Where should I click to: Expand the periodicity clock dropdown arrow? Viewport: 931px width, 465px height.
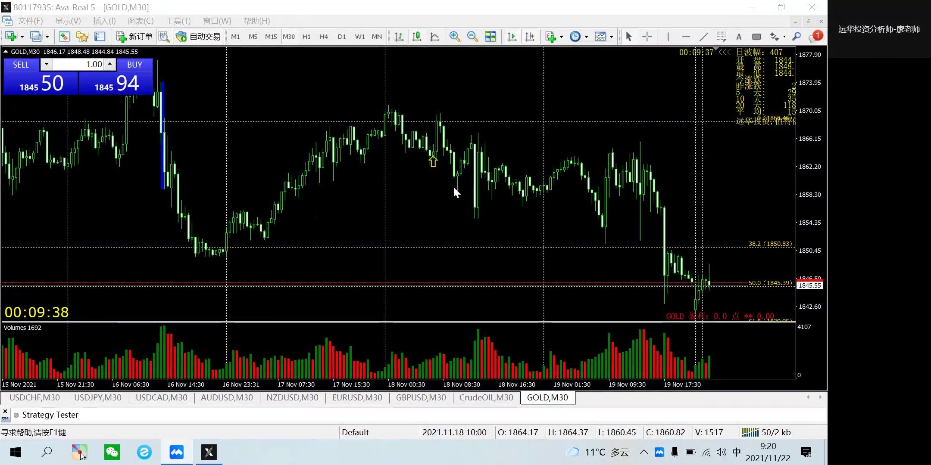pyautogui.click(x=586, y=37)
